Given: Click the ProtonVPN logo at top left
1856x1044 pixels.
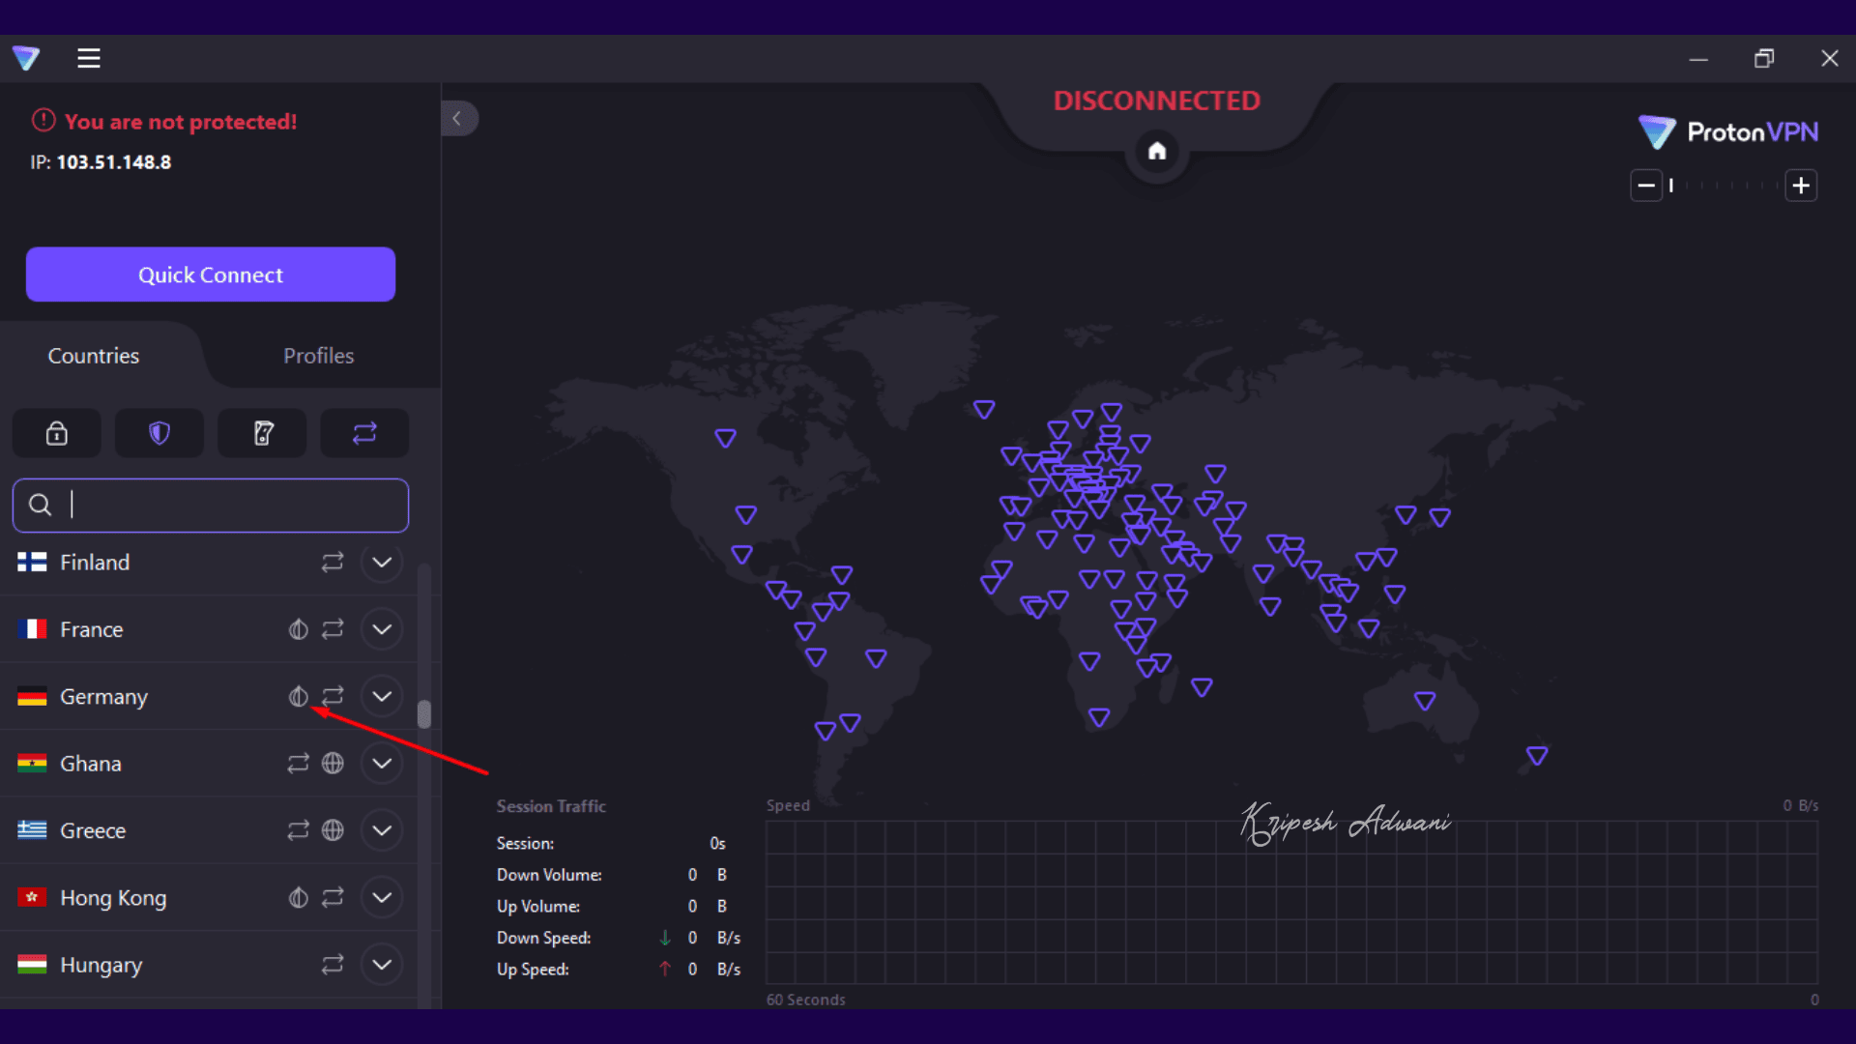Looking at the screenshot, I should pos(27,58).
